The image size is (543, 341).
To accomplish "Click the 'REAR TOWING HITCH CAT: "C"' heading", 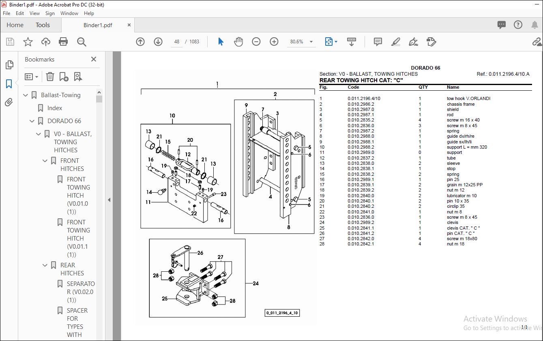I will pyautogui.click(x=361, y=80).
